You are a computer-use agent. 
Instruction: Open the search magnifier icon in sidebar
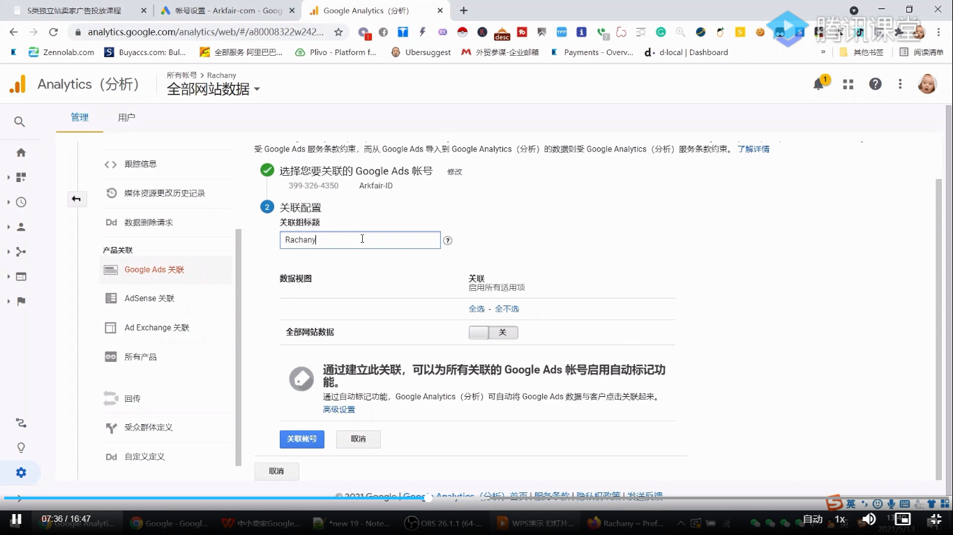click(x=19, y=121)
